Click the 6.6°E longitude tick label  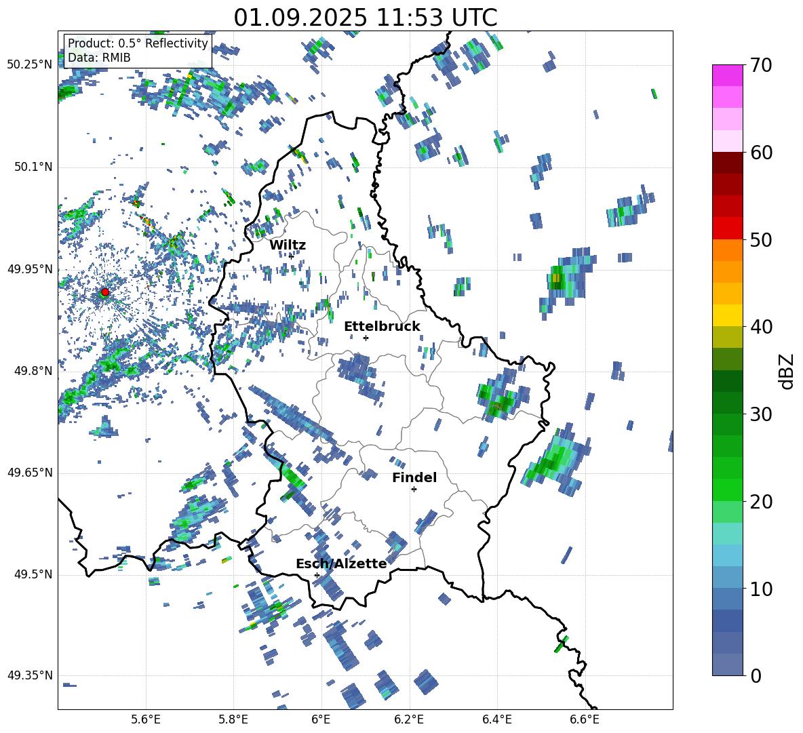pyautogui.click(x=585, y=720)
